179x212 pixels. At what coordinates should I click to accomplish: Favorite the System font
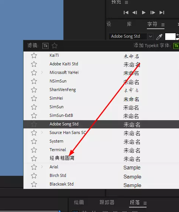tap(34, 141)
